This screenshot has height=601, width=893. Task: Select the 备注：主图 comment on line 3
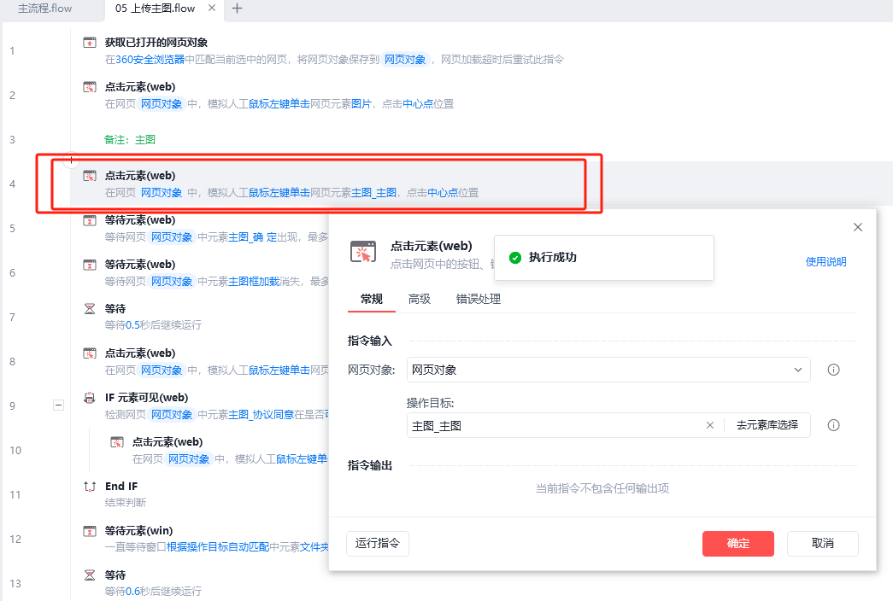point(130,139)
